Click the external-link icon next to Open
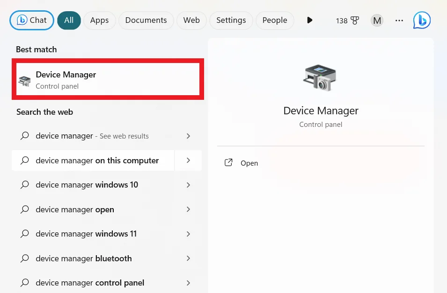Screen dimensions: 447x293 (228, 163)
